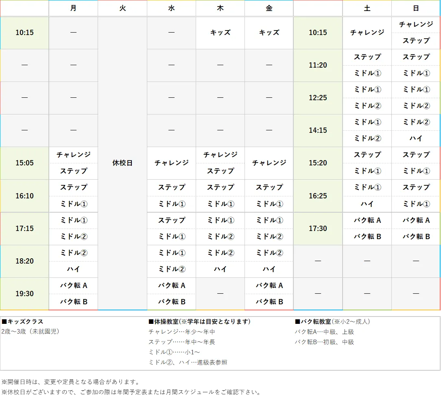Image resolution: width=441 pixels, height=398 pixels.
Task: Select ミドル② at 金曜日 18:20
Action: [269, 253]
